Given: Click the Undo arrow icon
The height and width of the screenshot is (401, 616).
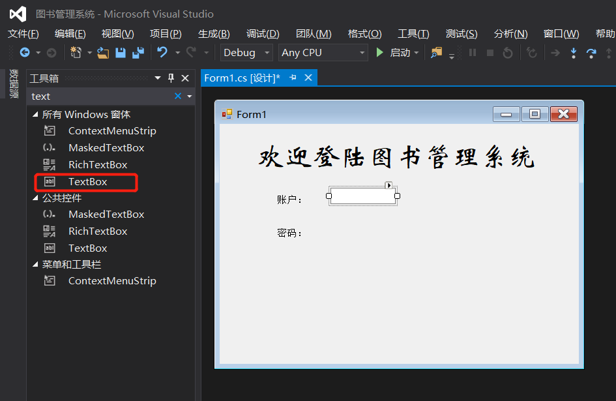Looking at the screenshot, I should (162, 52).
